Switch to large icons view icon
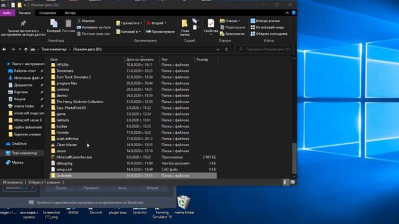Screen dimensions: 399x224 coord(292,182)
